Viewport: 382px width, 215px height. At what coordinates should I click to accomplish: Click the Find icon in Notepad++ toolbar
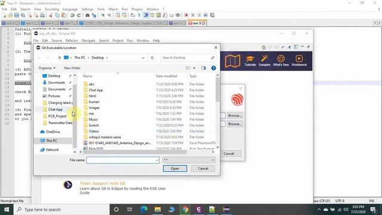(x=87, y=15)
